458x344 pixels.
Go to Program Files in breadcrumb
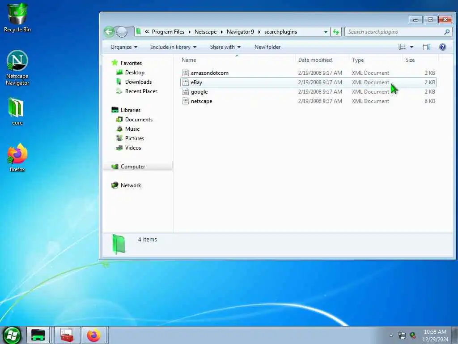click(168, 32)
